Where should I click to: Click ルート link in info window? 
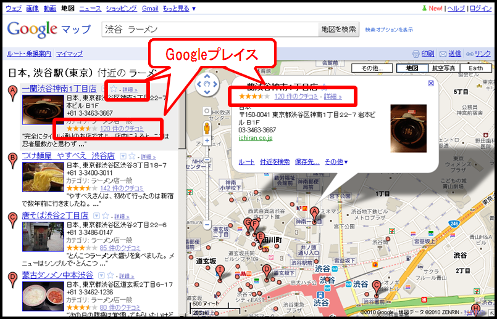pyautogui.click(x=246, y=162)
